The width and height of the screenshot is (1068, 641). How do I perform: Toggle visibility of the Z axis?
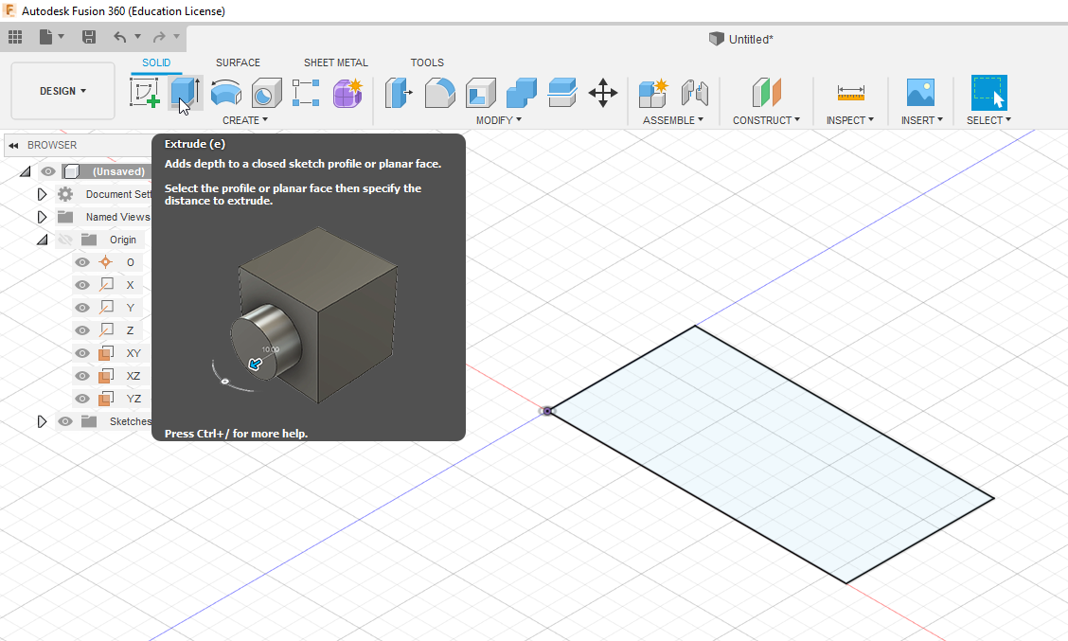pyautogui.click(x=82, y=329)
